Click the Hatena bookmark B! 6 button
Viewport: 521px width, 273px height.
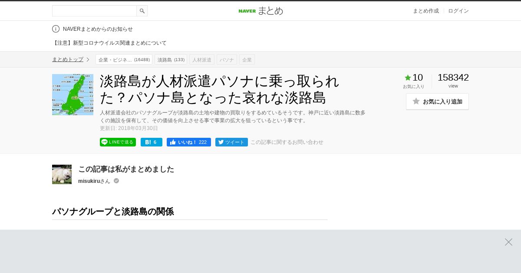tap(152, 142)
